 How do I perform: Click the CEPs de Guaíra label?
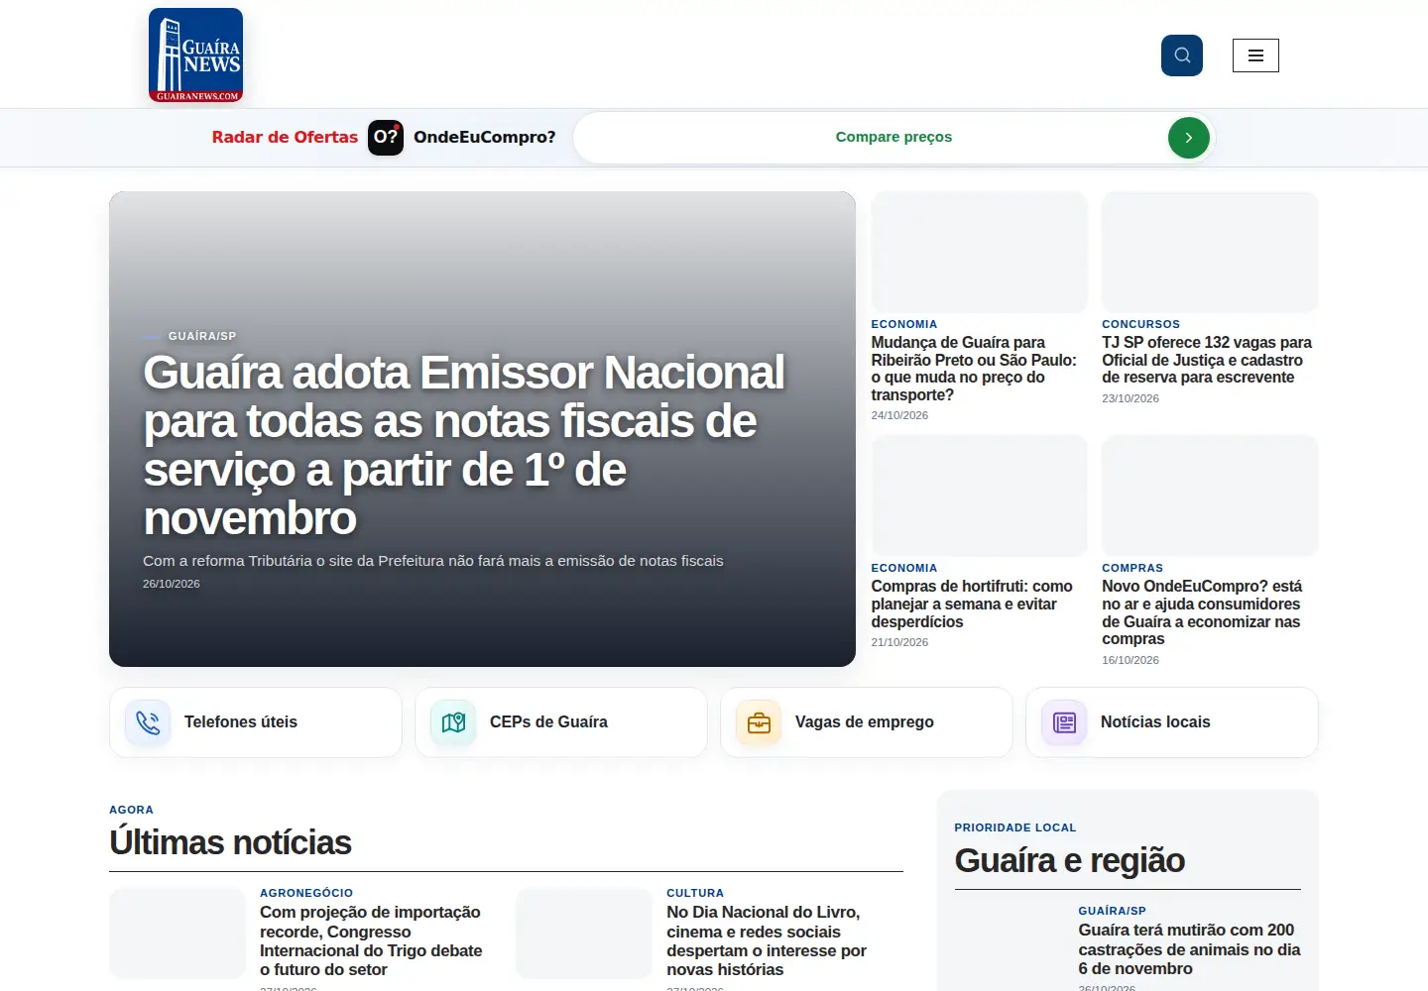click(548, 722)
